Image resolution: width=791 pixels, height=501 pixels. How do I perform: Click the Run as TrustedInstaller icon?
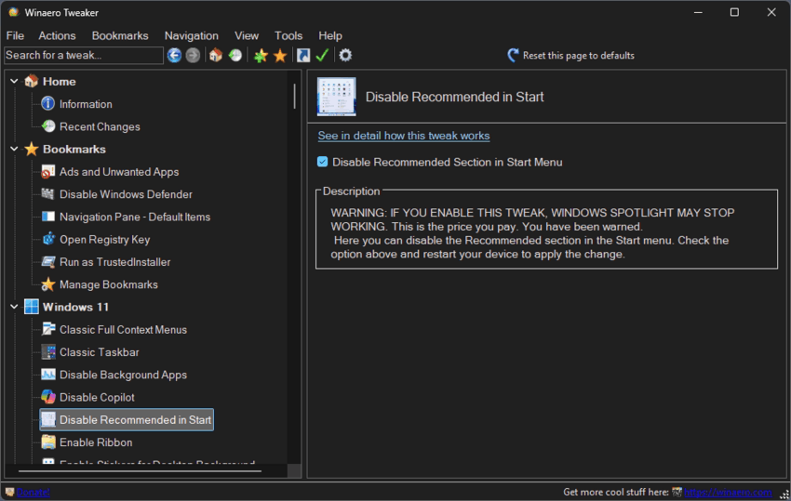point(47,261)
